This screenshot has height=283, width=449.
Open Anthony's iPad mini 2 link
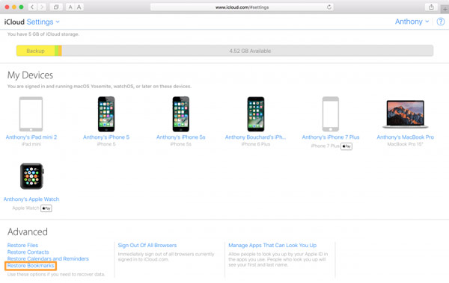[x=31, y=137]
